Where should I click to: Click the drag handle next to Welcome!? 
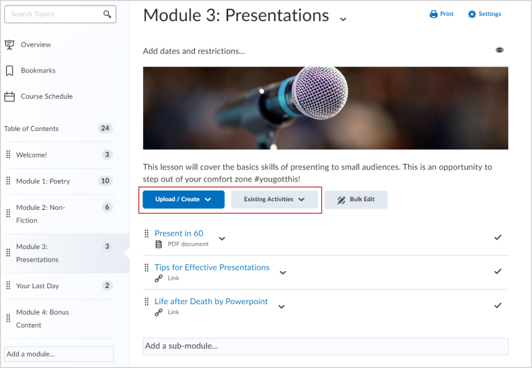[x=8, y=155]
